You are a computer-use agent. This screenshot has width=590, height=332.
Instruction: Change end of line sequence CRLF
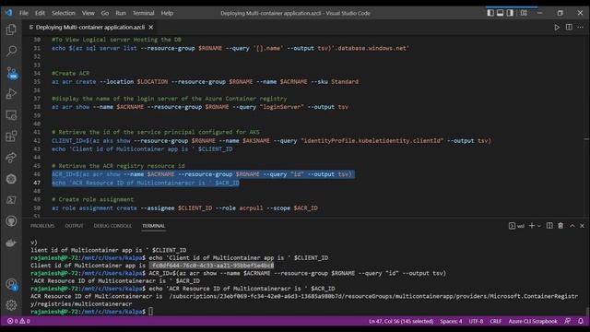point(496,321)
